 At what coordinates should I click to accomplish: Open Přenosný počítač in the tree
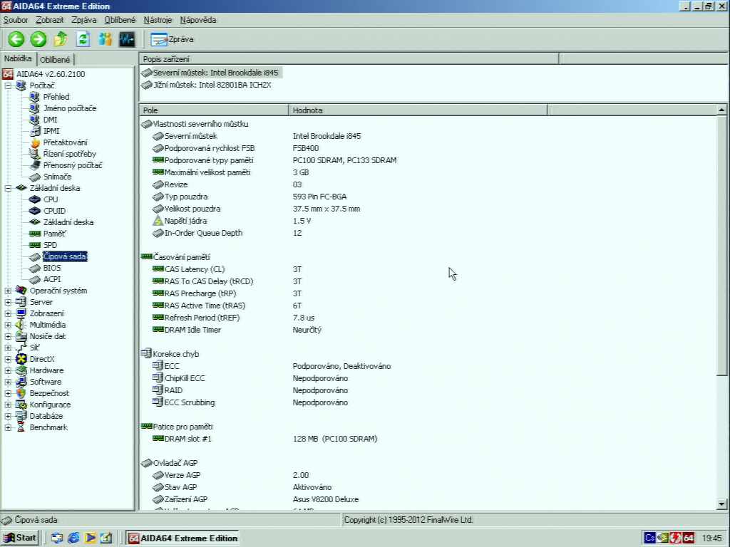73,165
